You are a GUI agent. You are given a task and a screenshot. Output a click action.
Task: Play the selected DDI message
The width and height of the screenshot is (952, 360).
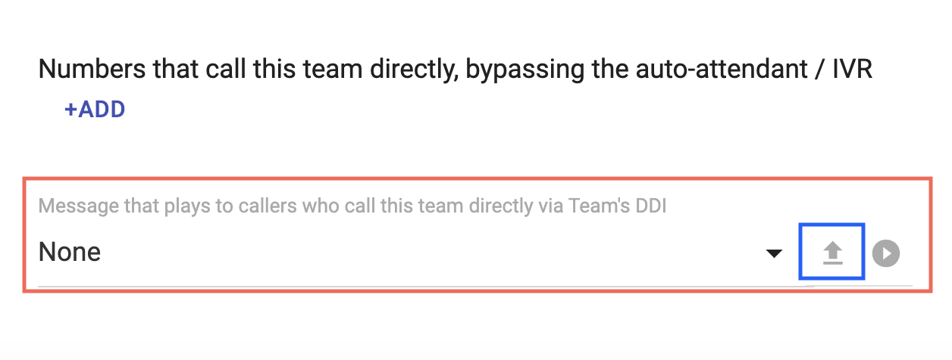(886, 253)
